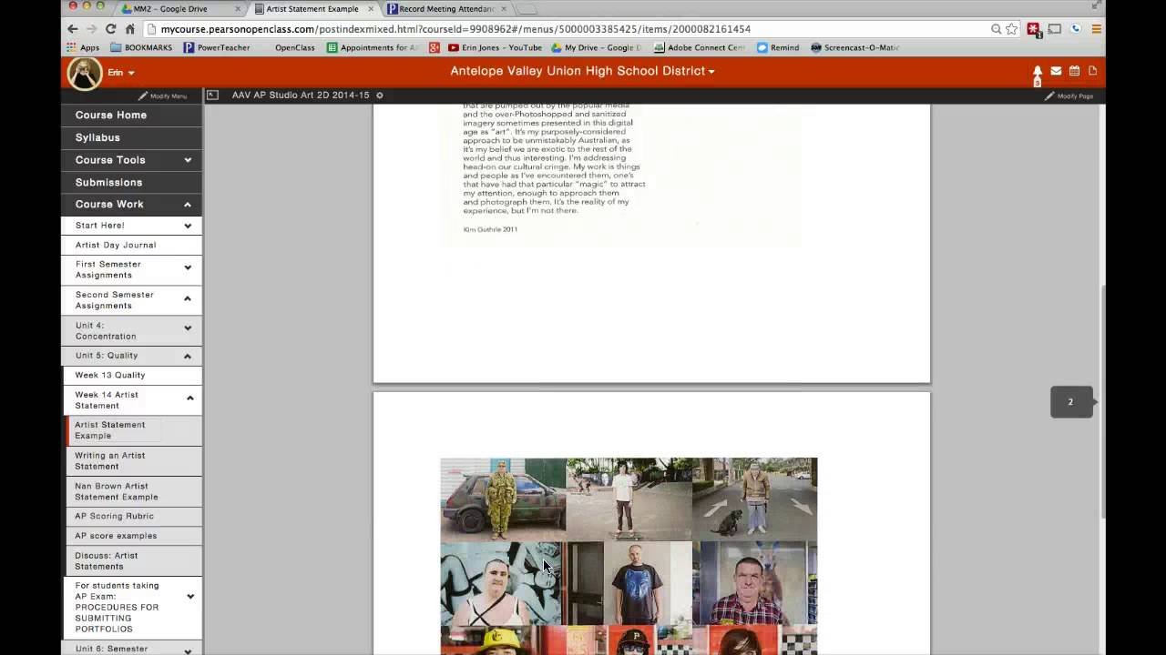Close the Artist Statement Example tab
1166x655 pixels.
coord(370,9)
